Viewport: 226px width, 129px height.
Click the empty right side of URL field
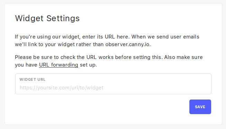[159, 88]
